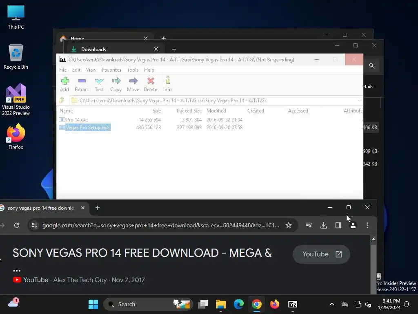Open Visual Studio 2022 Preview shortcut
Viewport: 418px width, 314px height.
tap(16, 99)
